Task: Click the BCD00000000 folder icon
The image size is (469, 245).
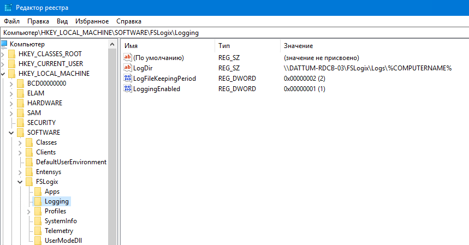Action: click(x=20, y=83)
